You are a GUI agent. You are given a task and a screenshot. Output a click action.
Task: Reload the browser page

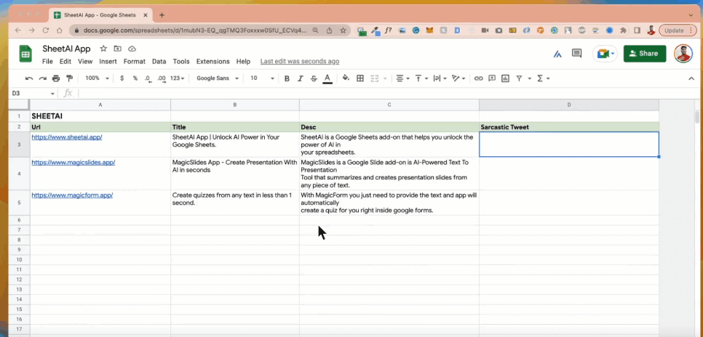pos(45,31)
